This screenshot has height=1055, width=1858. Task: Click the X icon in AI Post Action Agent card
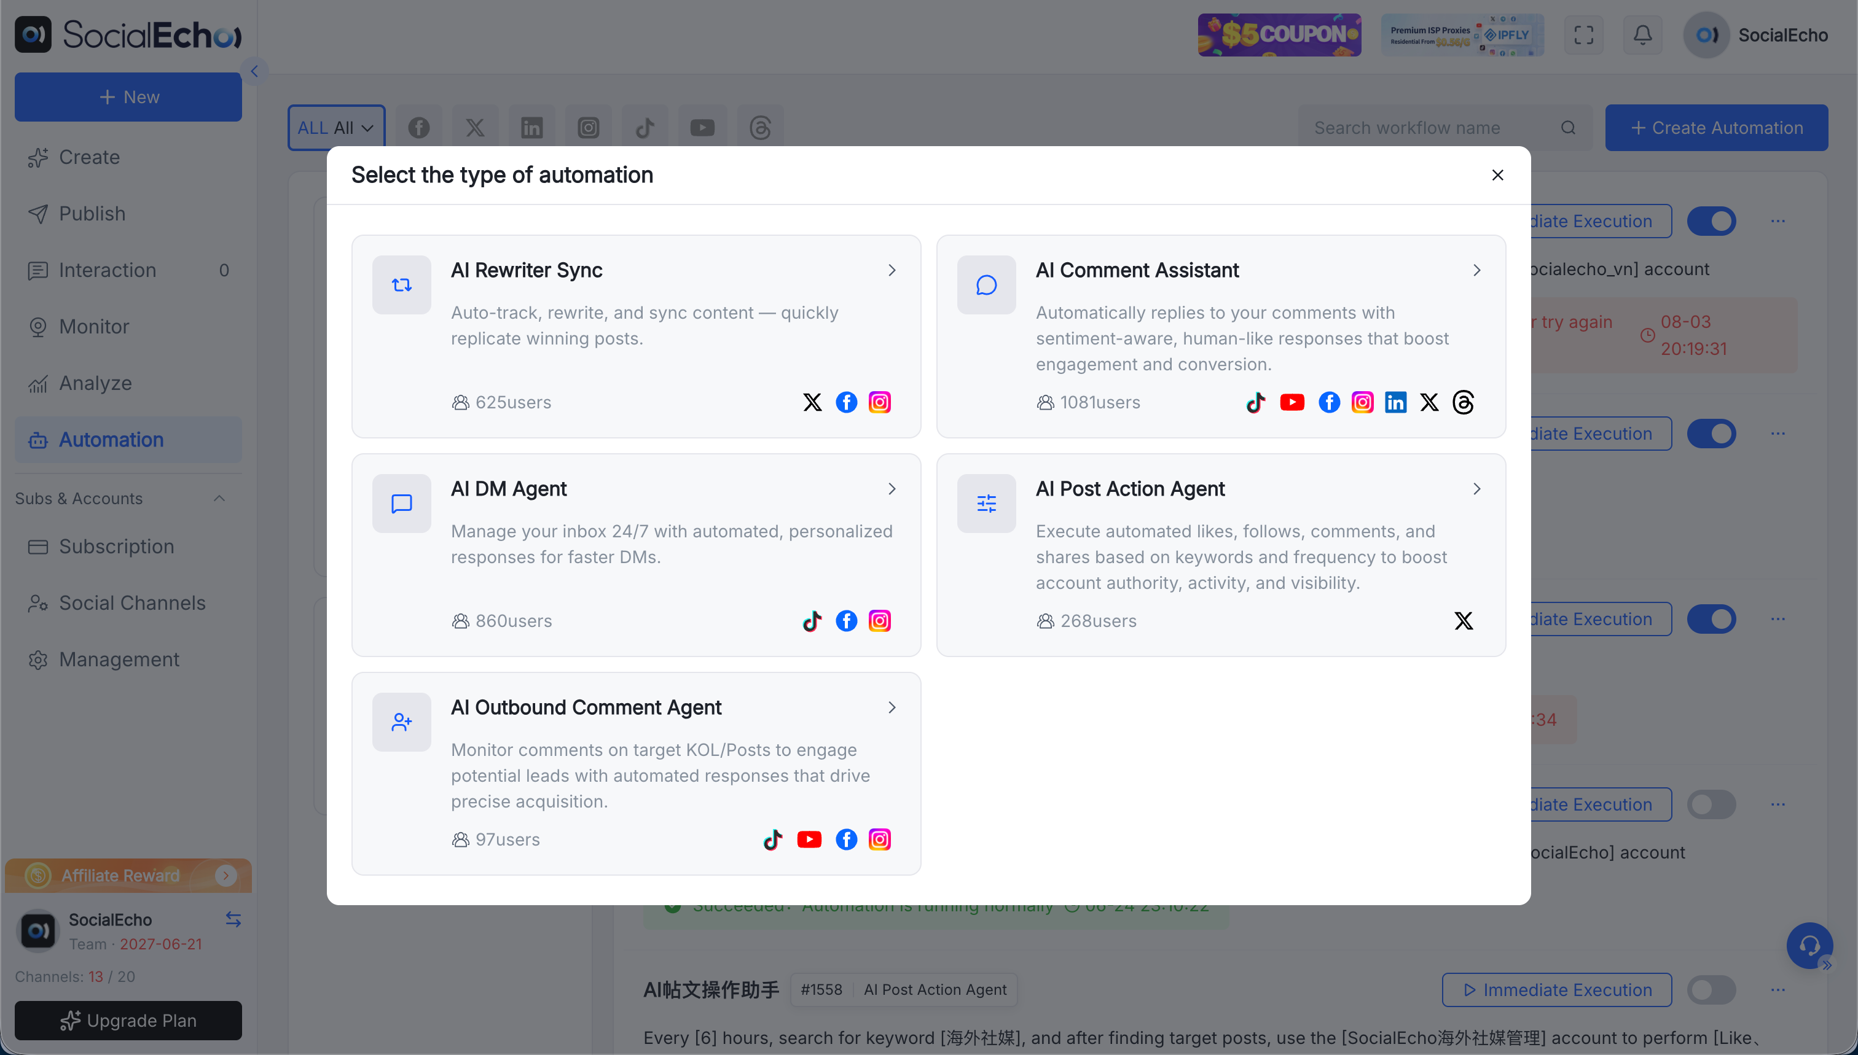click(1464, 621)
